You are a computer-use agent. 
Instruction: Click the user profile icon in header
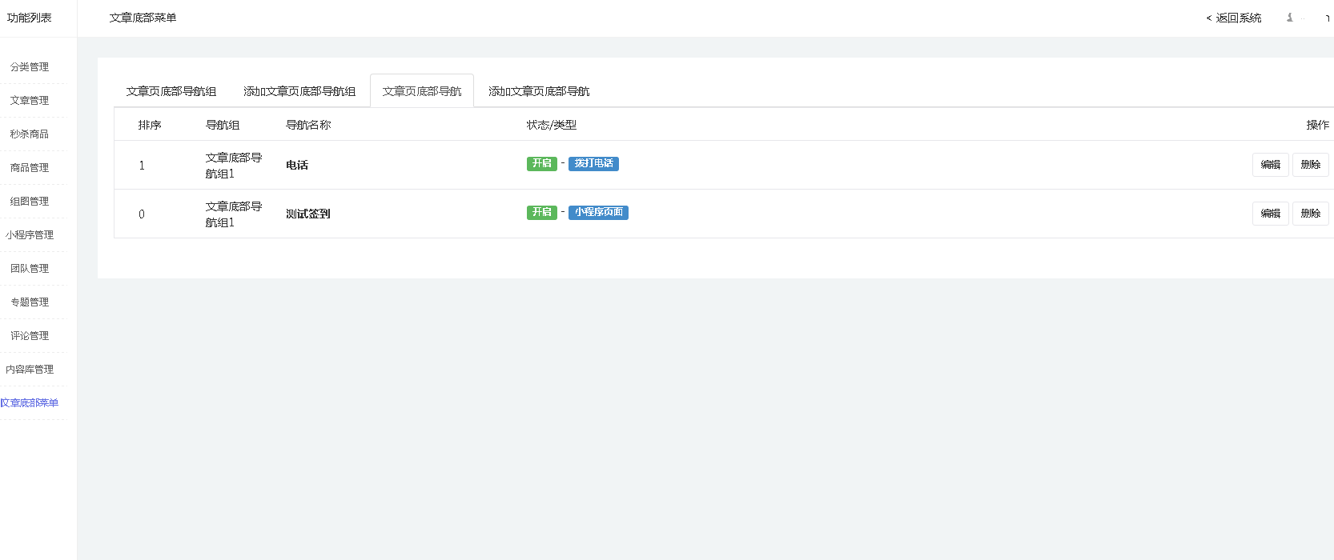click(x=1290, y=18)
